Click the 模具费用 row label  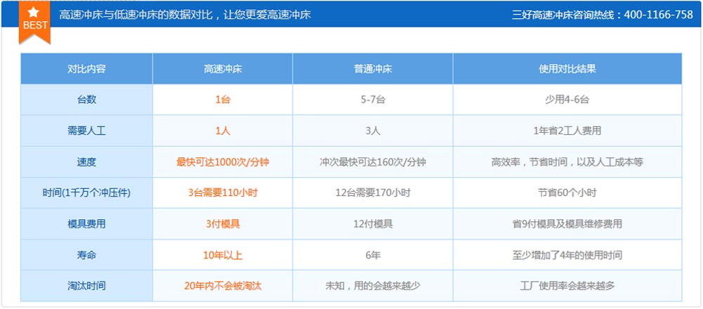click(x=86, y=224)
